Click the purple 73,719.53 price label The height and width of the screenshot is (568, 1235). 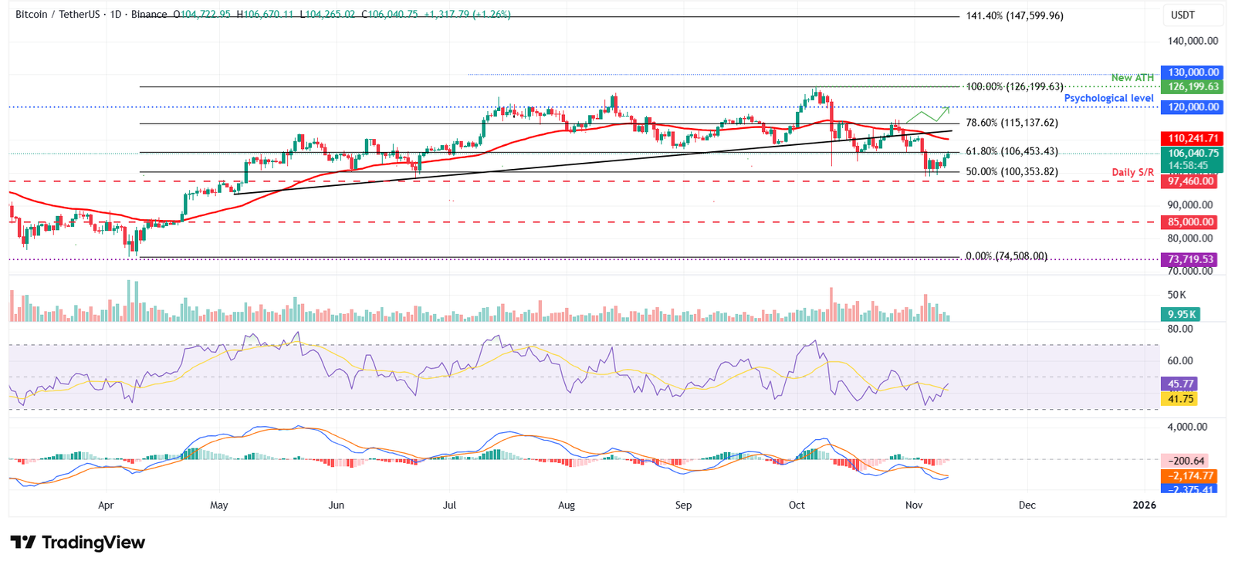pos(1190,260)
